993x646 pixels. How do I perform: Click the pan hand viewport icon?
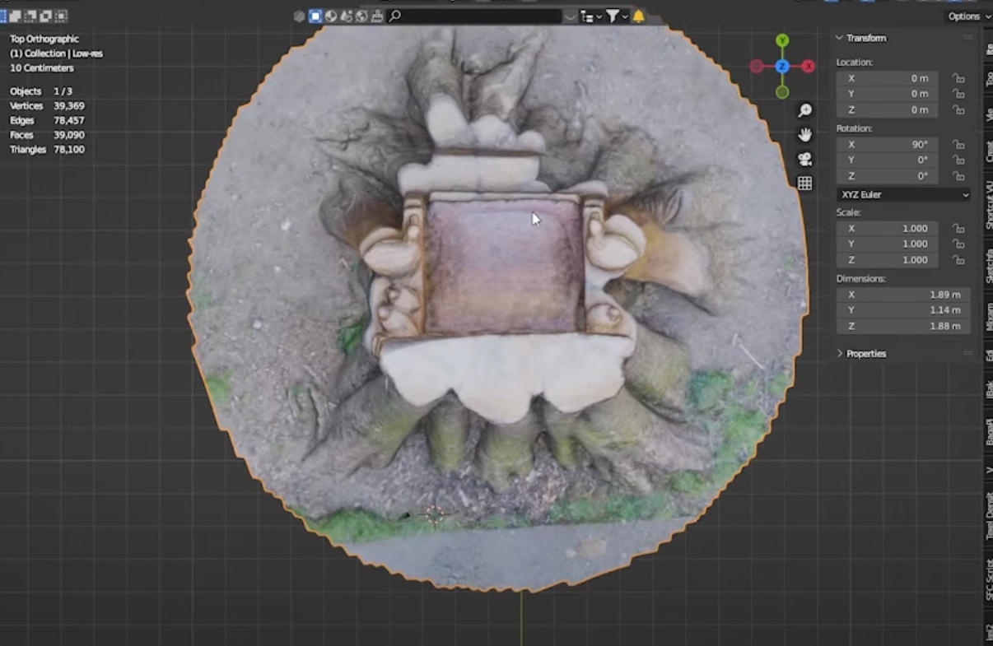click(x=804, y=134)
